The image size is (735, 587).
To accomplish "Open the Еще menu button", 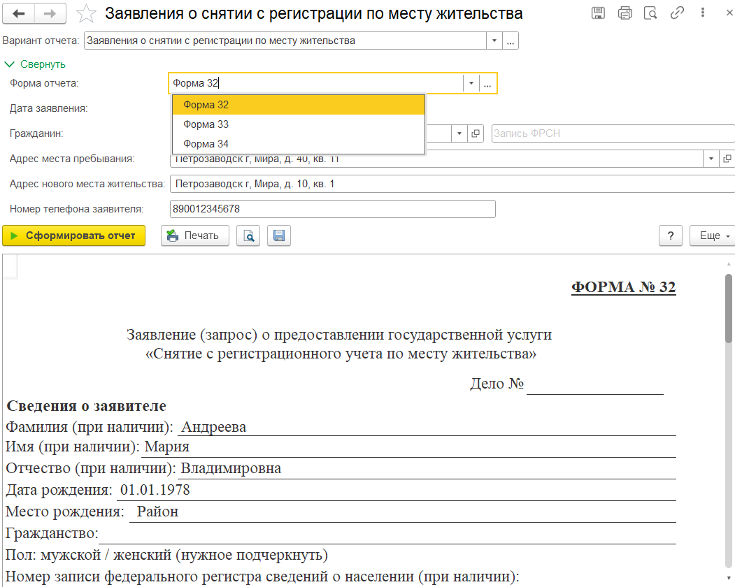I will [x=712, y=235].
